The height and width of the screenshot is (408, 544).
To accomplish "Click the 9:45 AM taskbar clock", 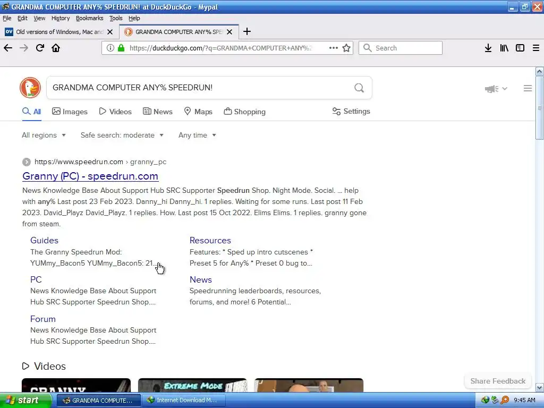I will click(x=524, y=400).
